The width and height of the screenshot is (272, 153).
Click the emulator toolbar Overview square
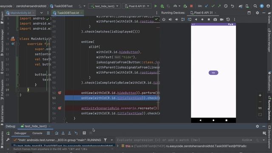pos(209,20)
